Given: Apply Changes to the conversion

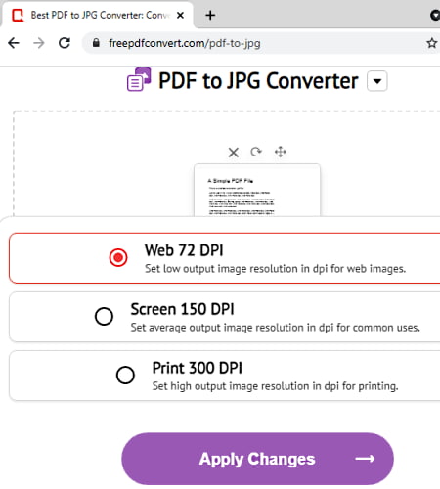Looking at the screenshot, I should [257, 459].
